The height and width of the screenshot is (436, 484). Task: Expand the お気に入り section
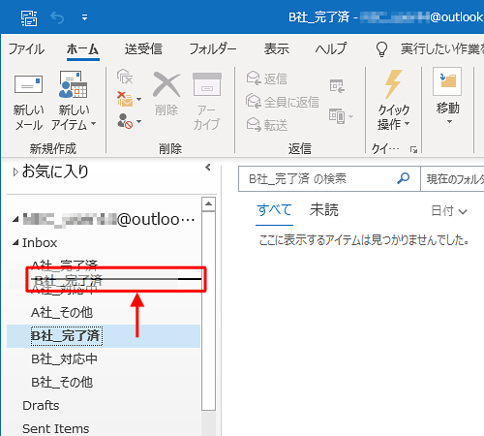pos(15,172)
